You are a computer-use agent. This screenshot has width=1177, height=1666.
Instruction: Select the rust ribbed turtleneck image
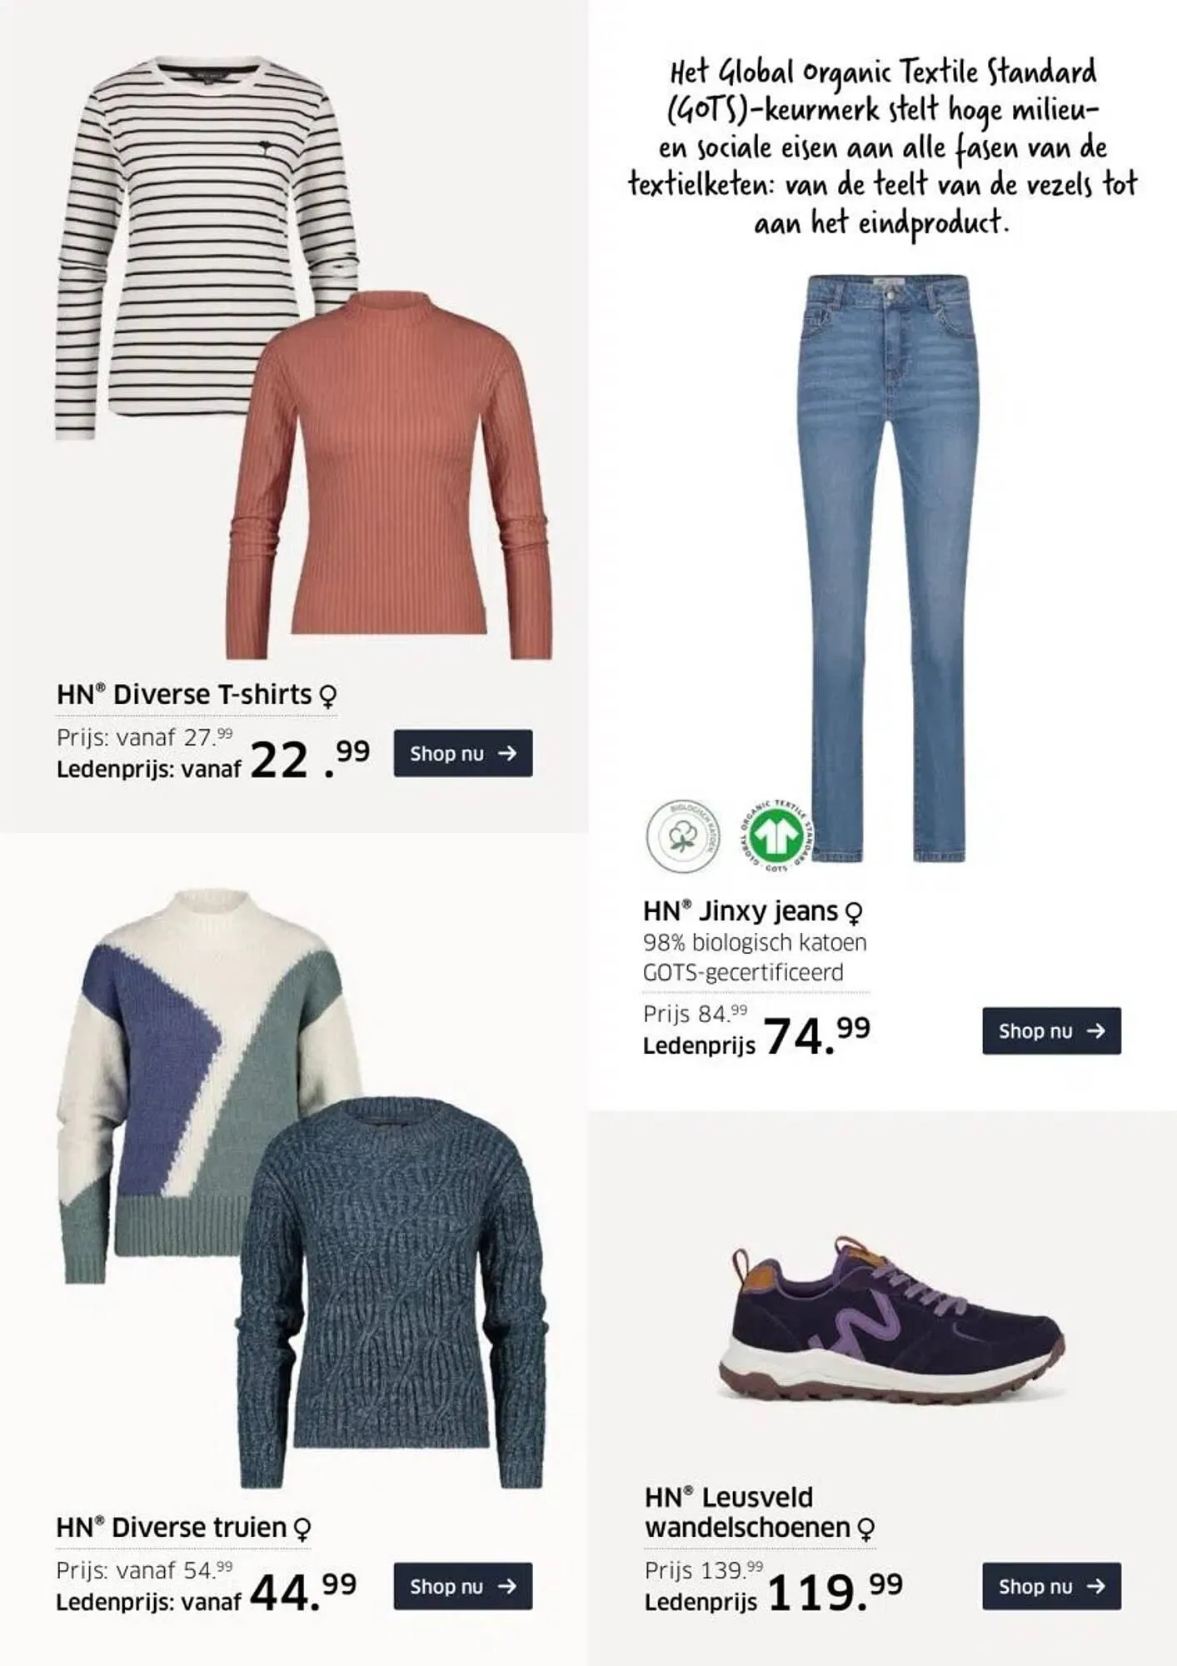388,475
